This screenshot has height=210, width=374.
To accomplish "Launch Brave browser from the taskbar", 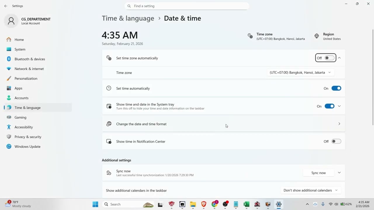I will point(204,204).
